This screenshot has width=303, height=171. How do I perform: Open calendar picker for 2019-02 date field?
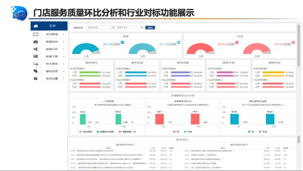pos(113,27)
